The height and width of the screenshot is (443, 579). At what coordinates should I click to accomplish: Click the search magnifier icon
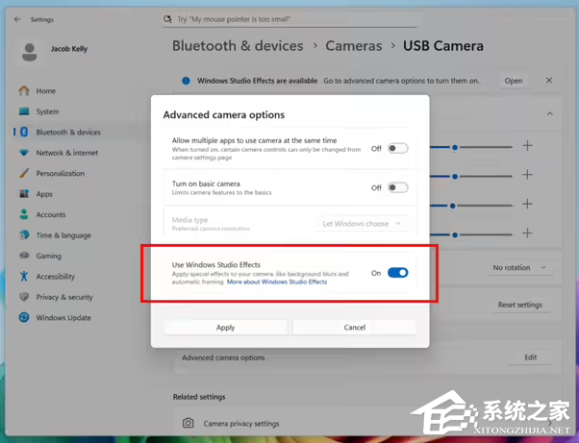point(167,19)
